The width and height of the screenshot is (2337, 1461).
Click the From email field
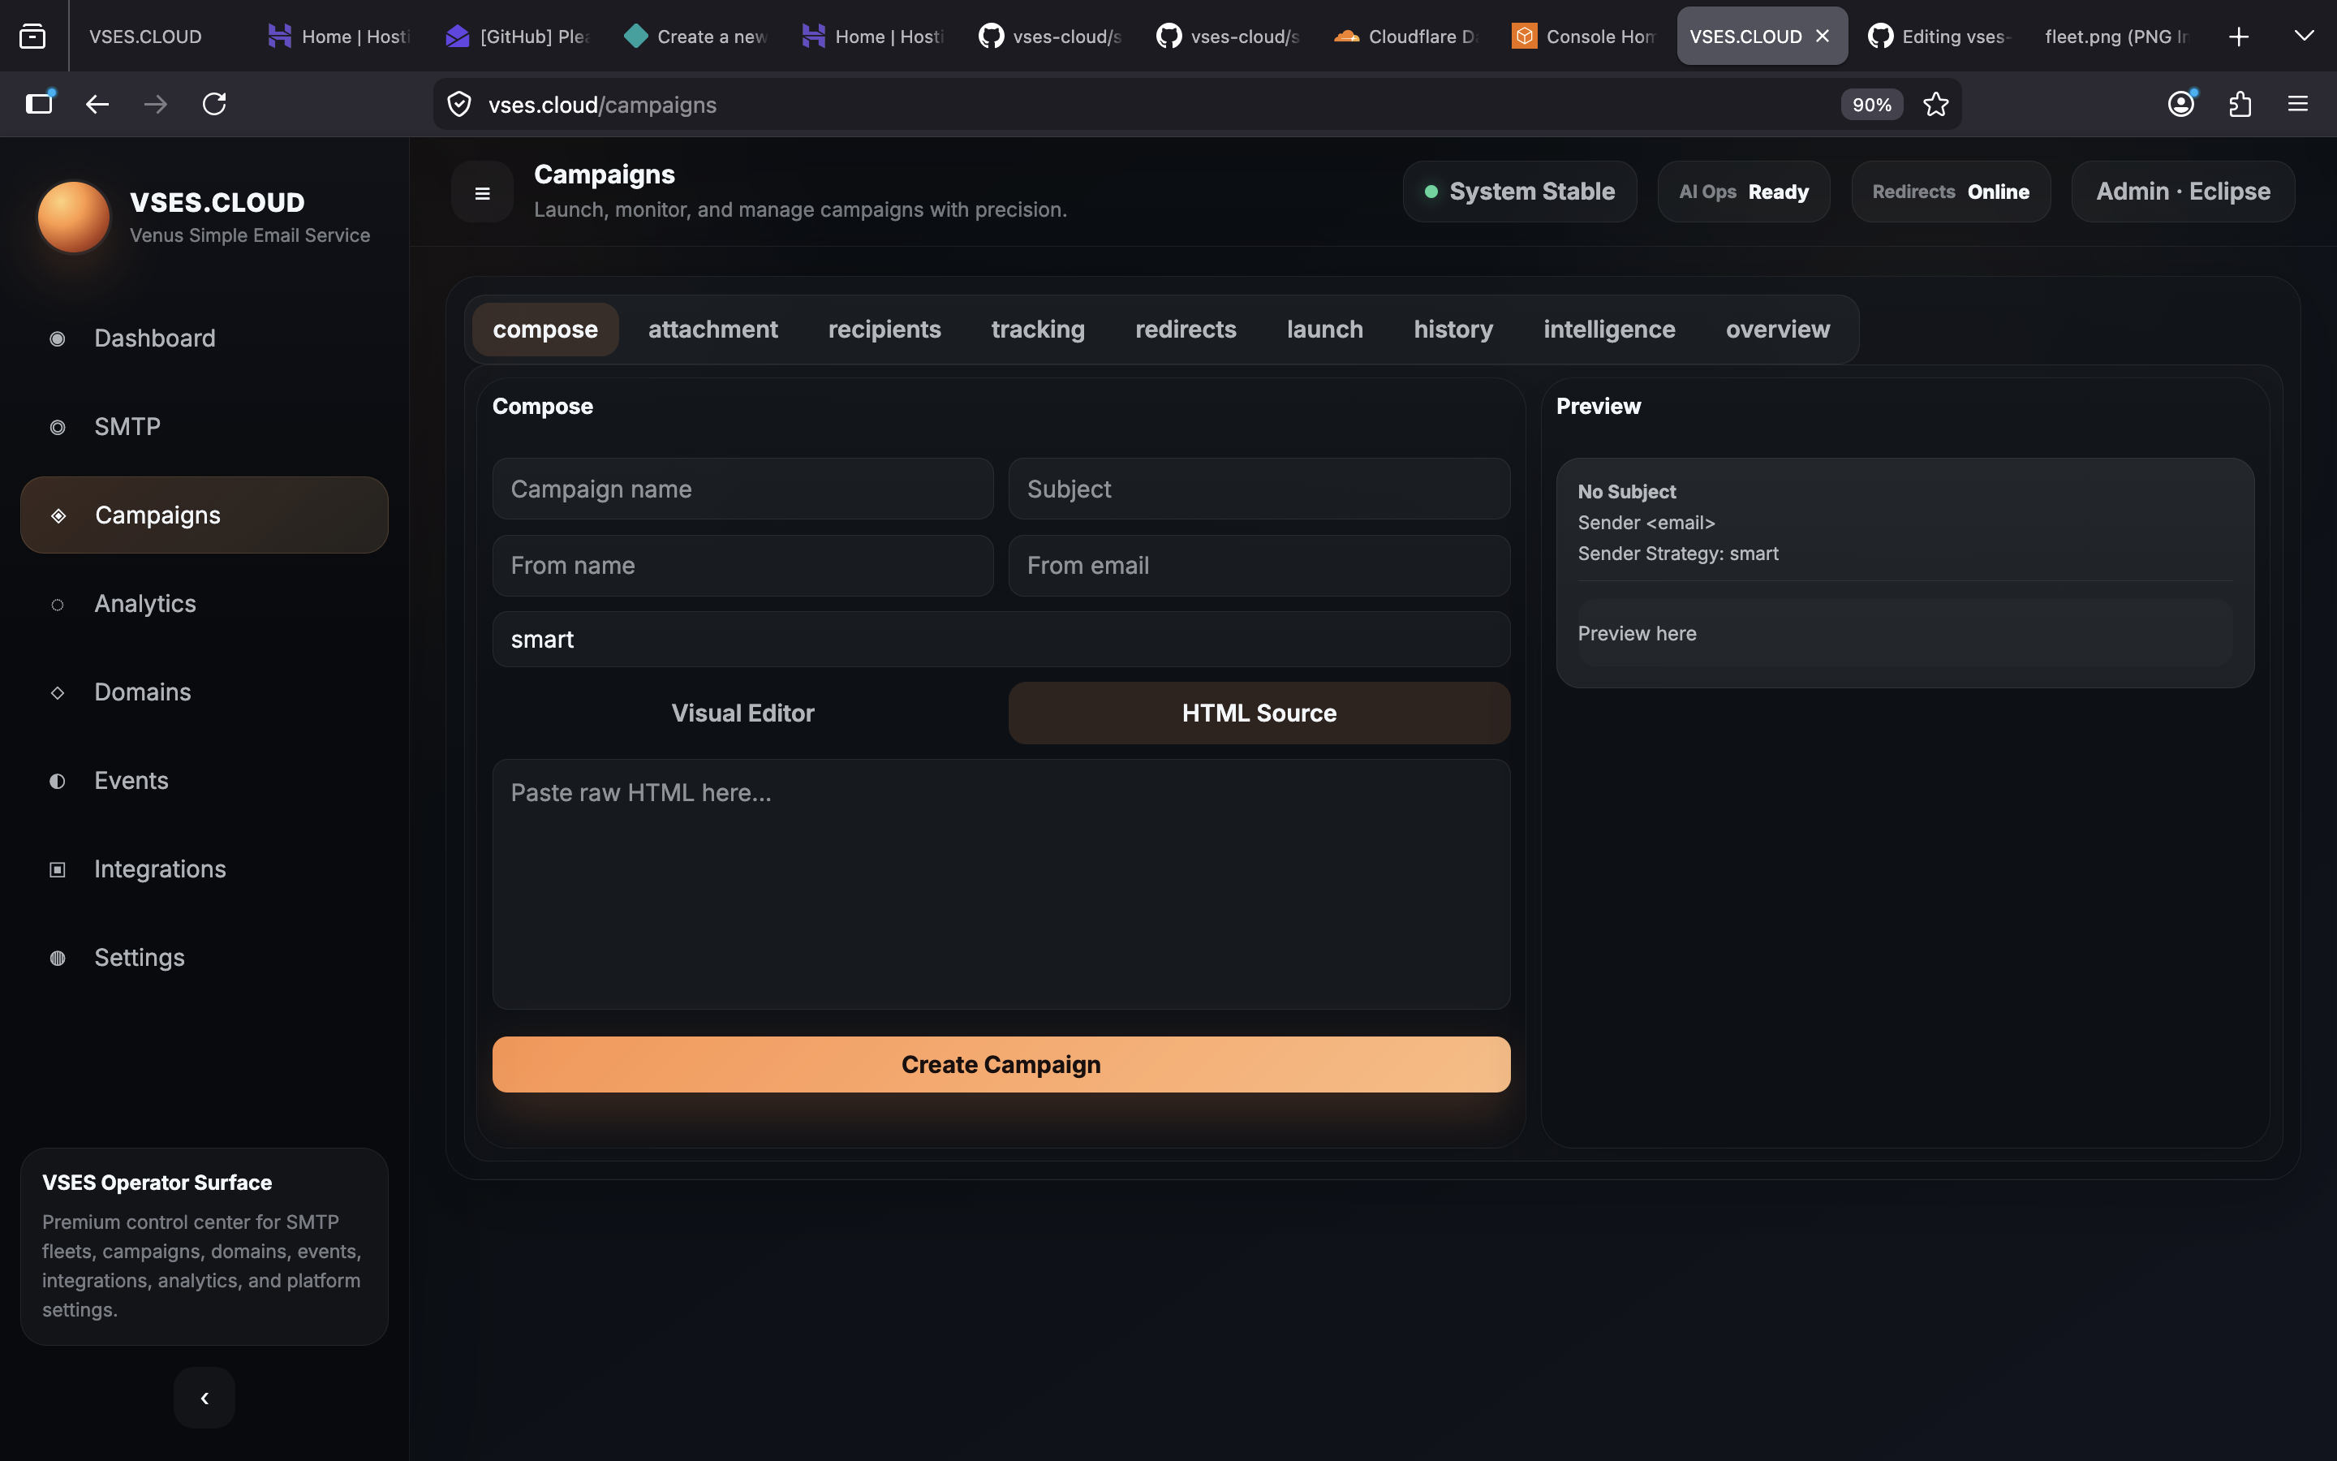[1259, 565]
